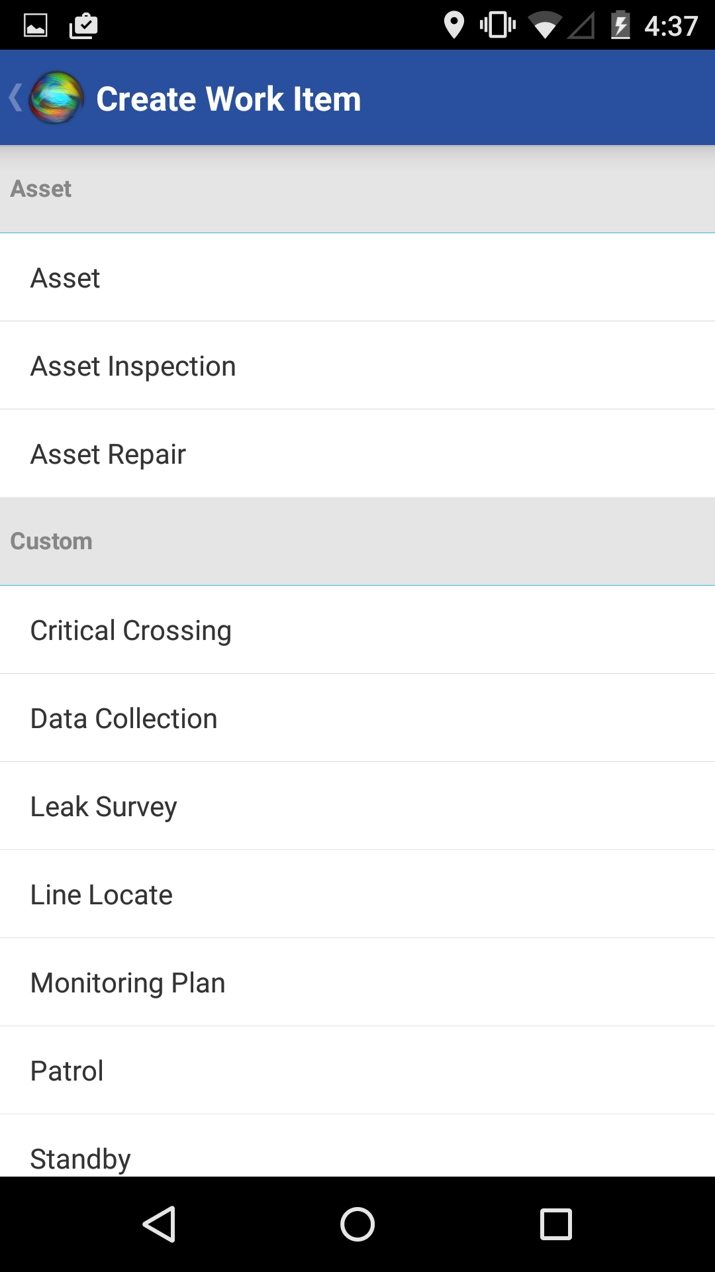The image size is (715, 1272).
Task: Choose Patrol work item
Action: tap(358, 1070)
